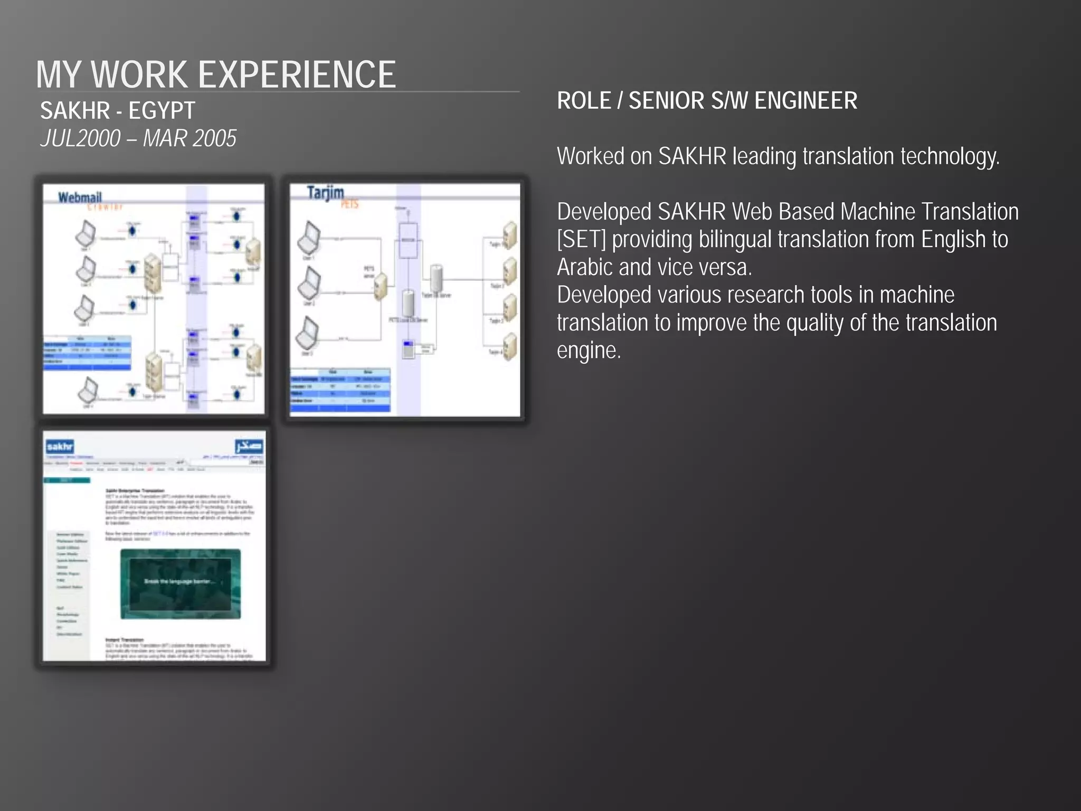Click the Webmail Crawler diagram thumbnail
1081x811 pixels.
(154, 298)
